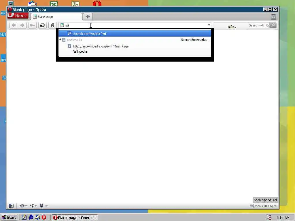Click the taskbar clock showing 1:14 AM

[x=283, y=218]
